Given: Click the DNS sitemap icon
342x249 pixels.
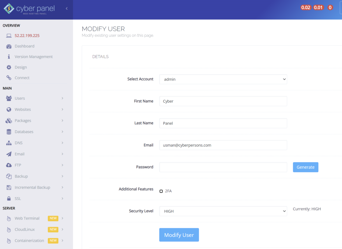Looking at the screenshot, I should point(9,143).
